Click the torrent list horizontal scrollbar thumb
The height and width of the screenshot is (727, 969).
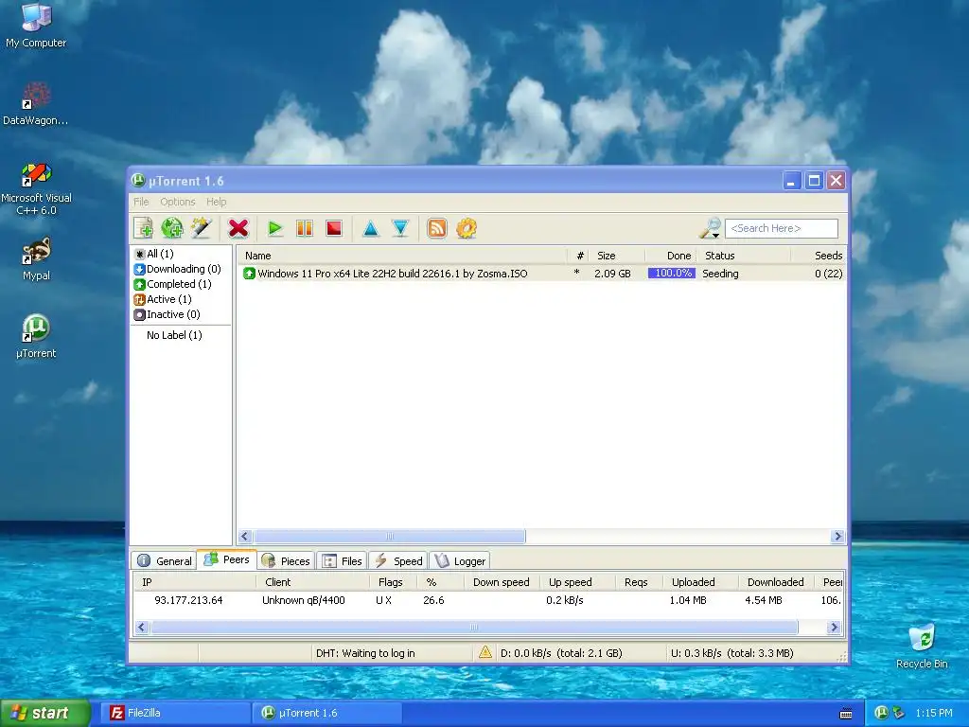(389, 536)
